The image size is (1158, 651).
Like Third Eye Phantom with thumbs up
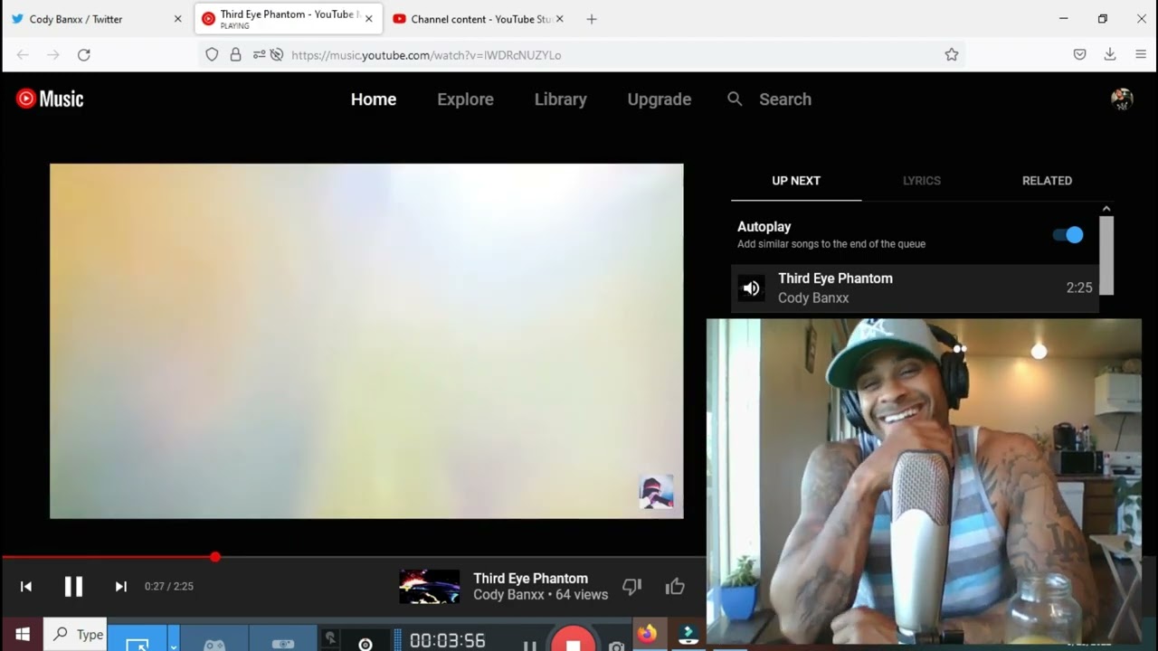(675, 587)
